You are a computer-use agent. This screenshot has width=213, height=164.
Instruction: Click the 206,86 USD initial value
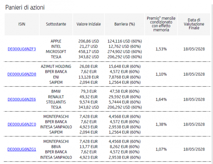tap(88, 41)
